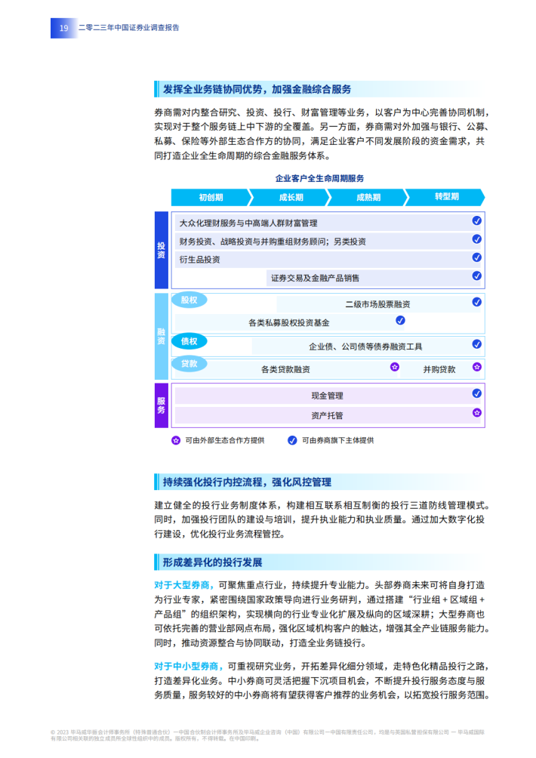Click the heading 形成差异化的投行发展
This screenshot has width=536, height=758.
pyautogui.click(x=212, y=562)
